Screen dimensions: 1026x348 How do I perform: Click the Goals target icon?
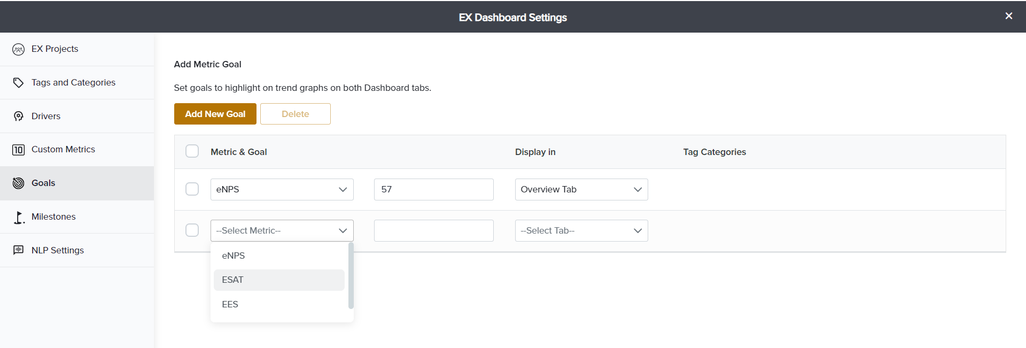(x=18, y=183)
